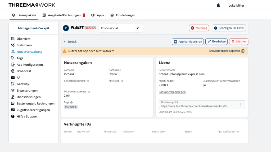This screenshot has width=271, height=152.
Task: Switch to the Angebote/Rechnungen tab
Action: pyautogui.click(x=64, y=15)
